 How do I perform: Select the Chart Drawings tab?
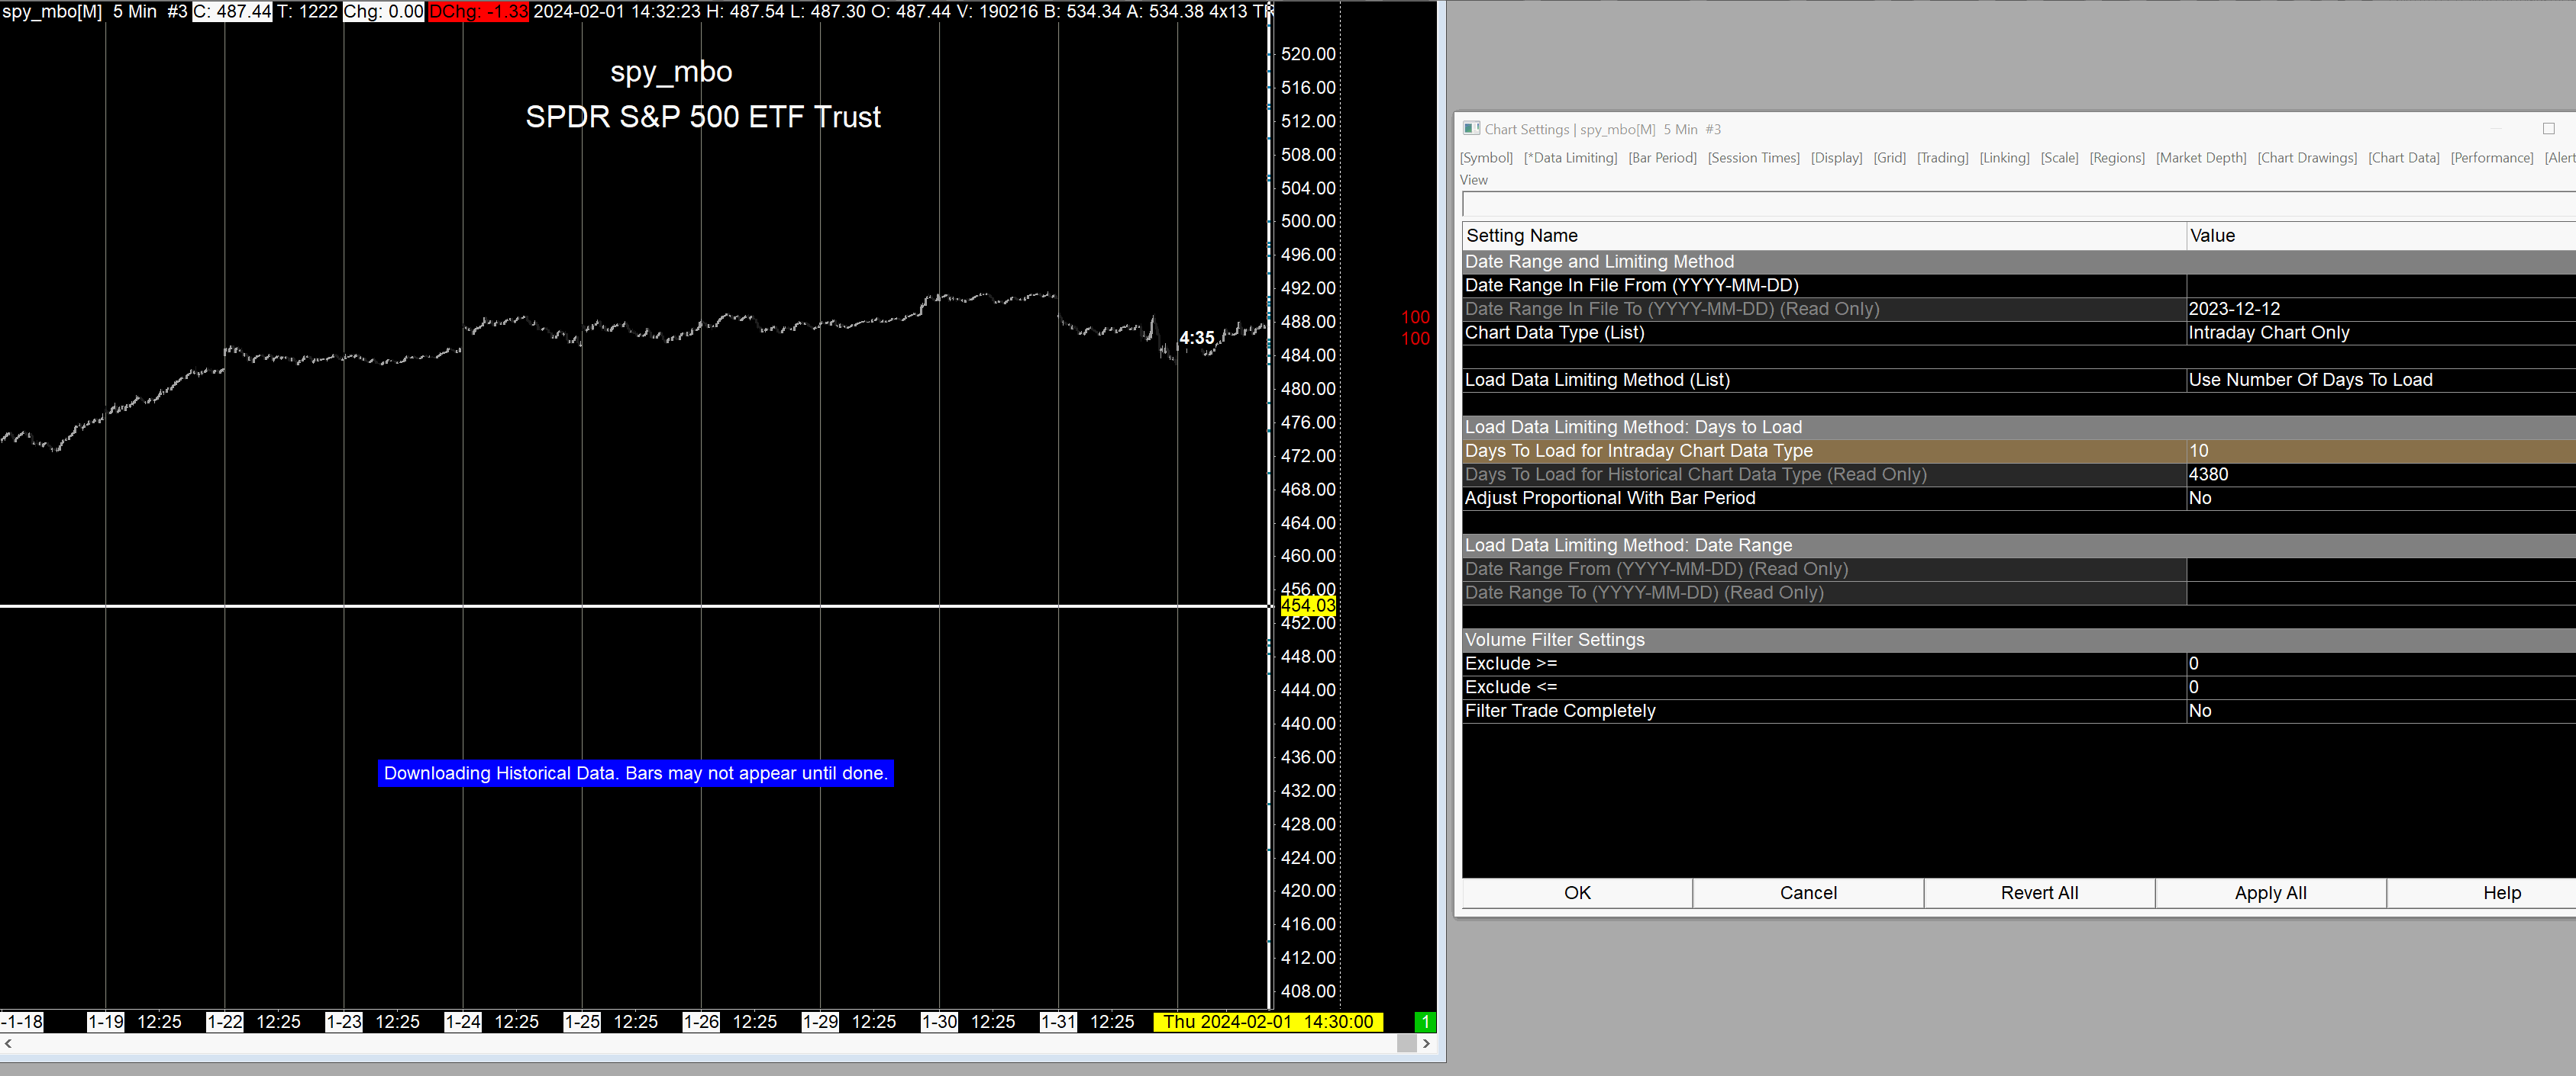pos(2306,158)
